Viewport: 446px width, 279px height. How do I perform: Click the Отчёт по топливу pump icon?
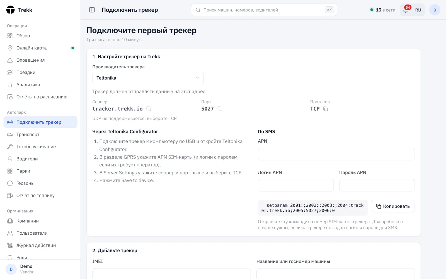point(10,195)
